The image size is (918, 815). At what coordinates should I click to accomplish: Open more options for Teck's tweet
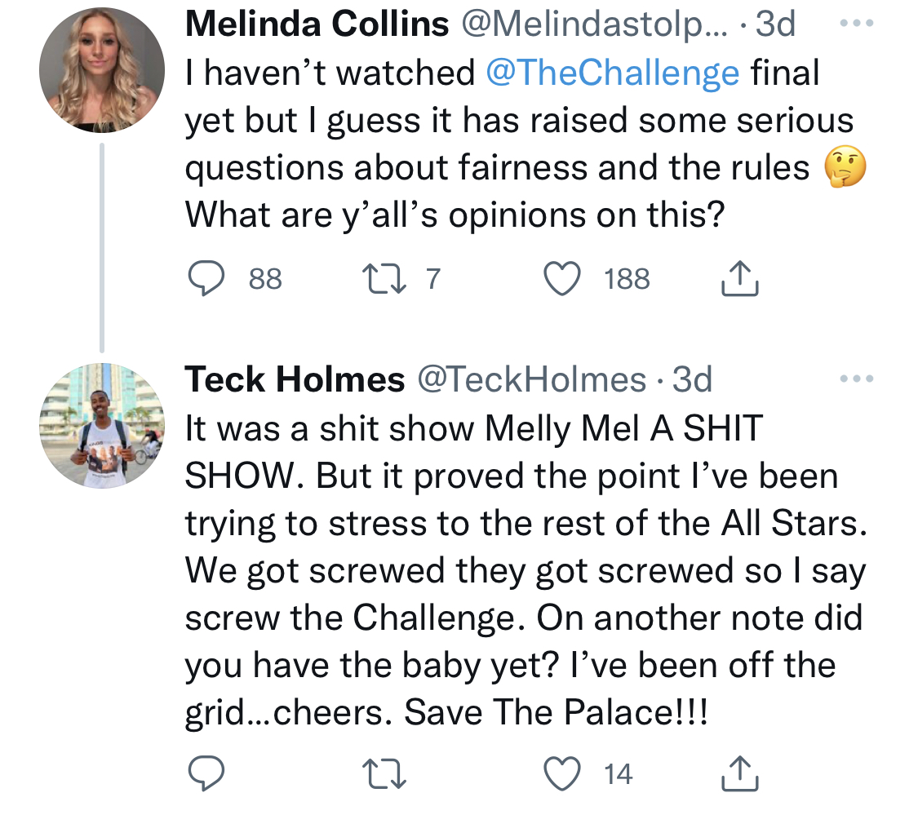(x=857, y=379)
